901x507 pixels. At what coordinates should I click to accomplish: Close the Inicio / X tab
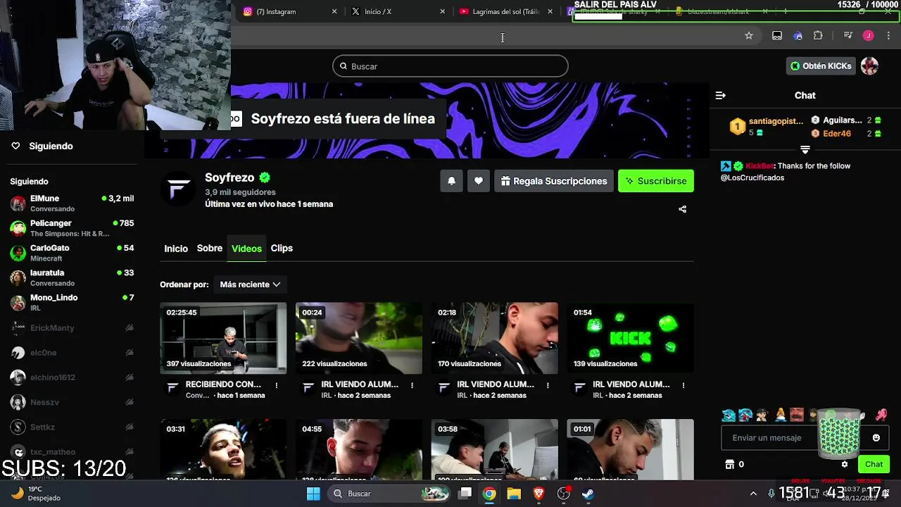(443, 11)
